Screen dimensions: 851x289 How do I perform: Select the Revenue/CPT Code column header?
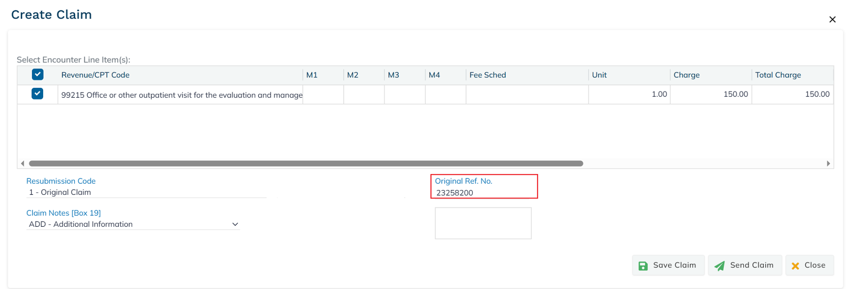click(x=96, y=75)
